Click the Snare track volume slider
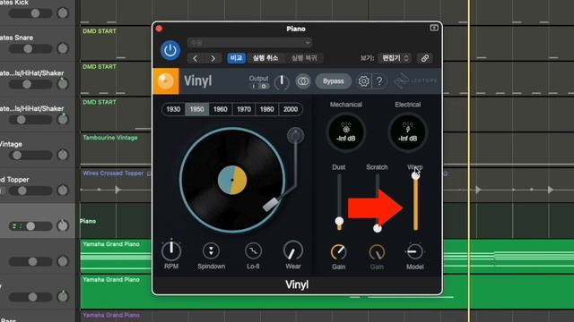Screen dimensions: 574x322 point(30,48)
